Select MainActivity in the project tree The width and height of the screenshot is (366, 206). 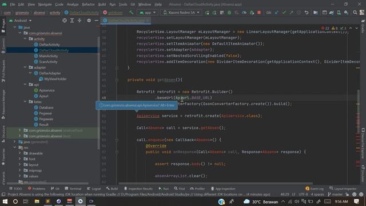48,56
